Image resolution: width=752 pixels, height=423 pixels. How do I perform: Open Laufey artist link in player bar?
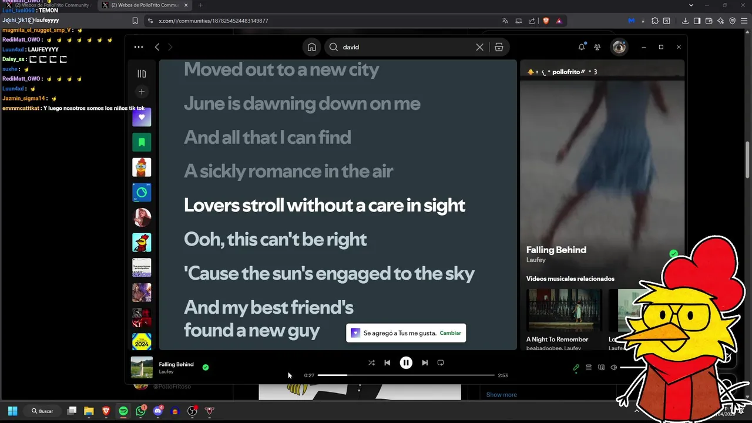(166, 372)
